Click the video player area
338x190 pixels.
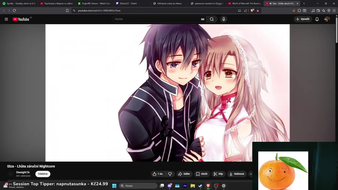(167, 93)
